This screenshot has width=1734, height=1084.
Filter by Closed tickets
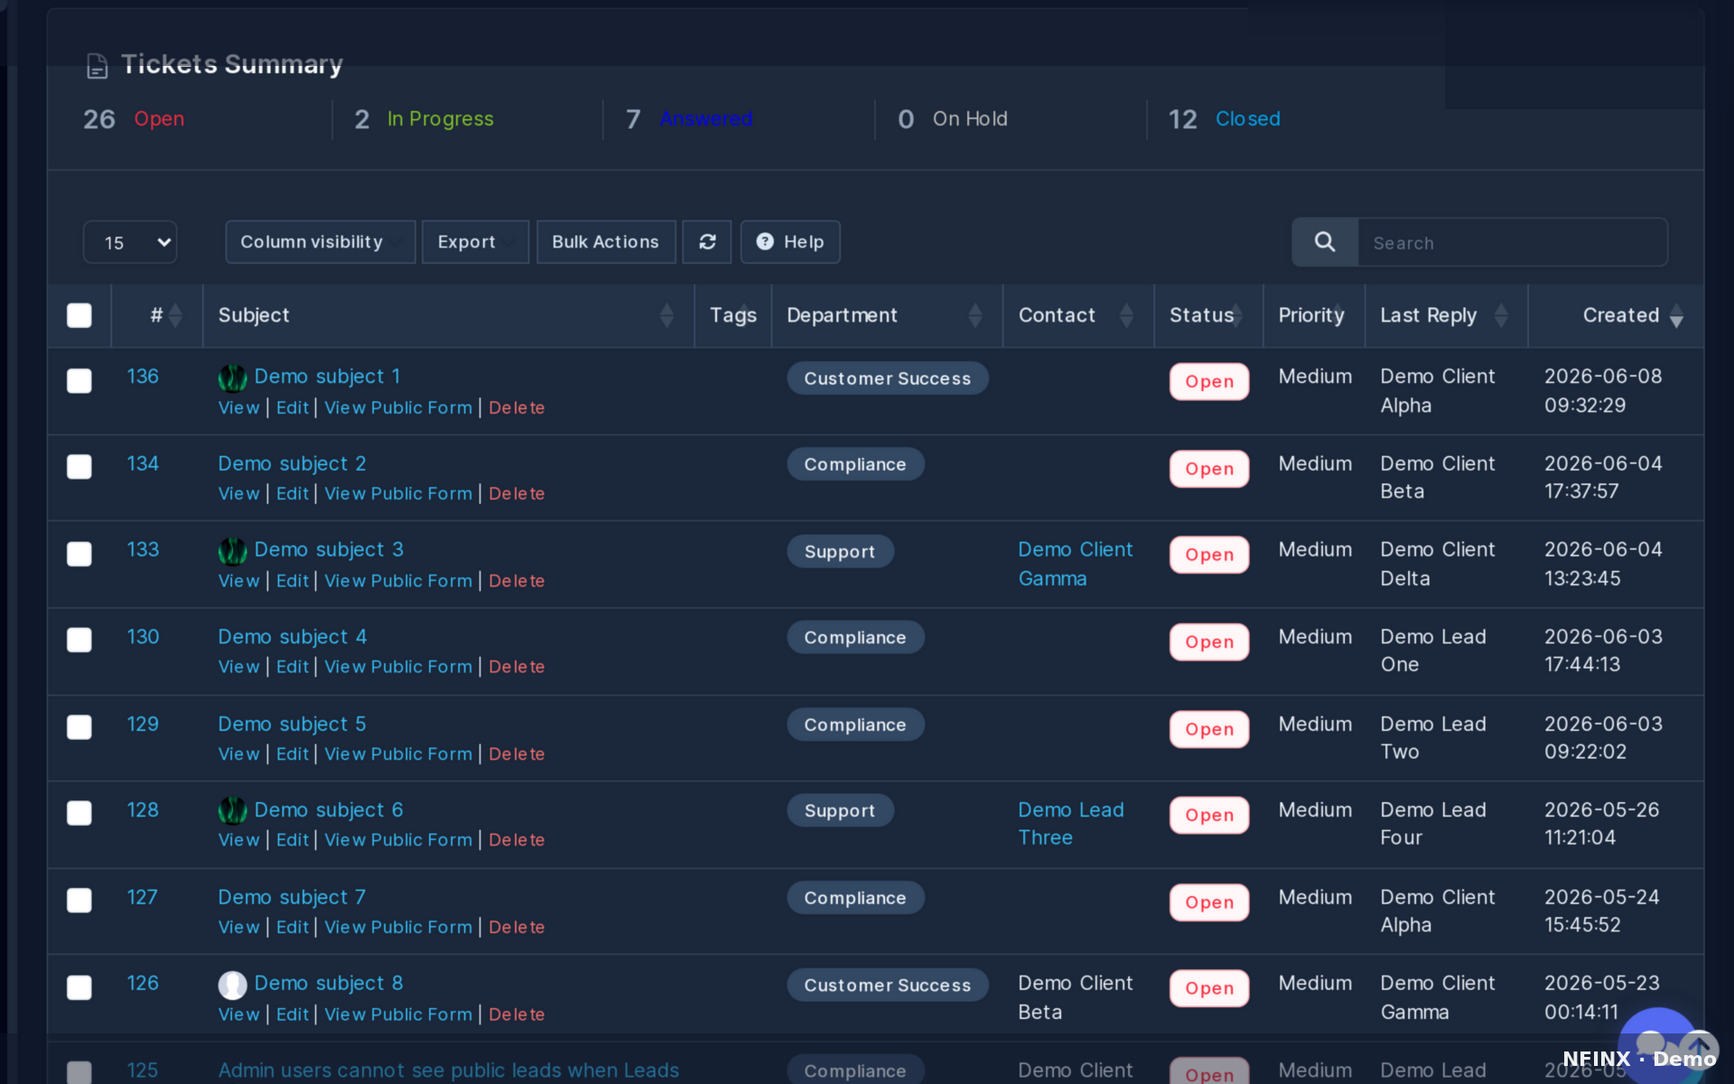point(1248,119)
